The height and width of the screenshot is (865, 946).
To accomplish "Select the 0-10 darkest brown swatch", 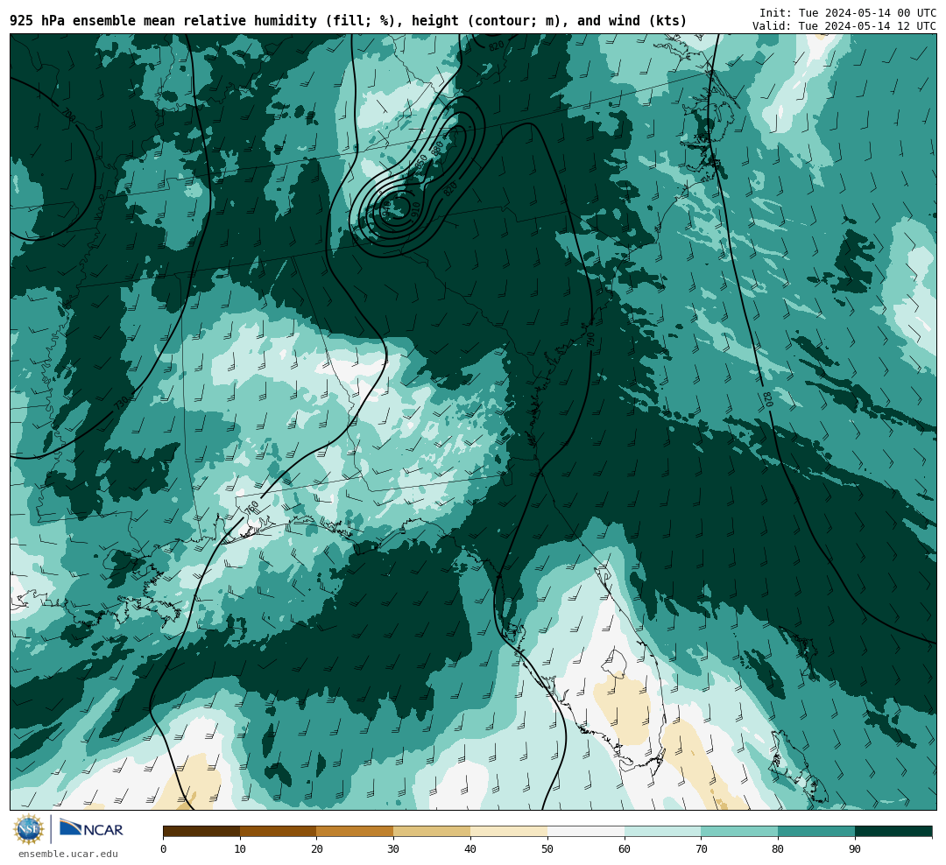I will click(x=201, y=832).
